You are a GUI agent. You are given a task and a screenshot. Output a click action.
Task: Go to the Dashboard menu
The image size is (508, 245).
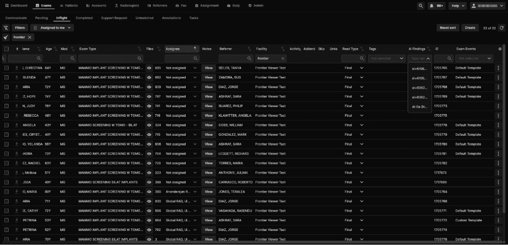16,6
